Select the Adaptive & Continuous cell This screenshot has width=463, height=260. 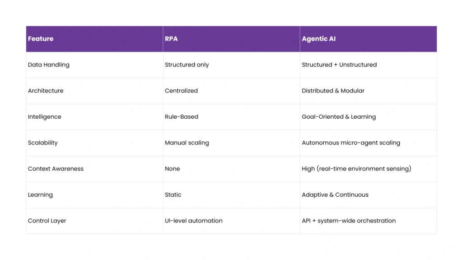[335, 195]
